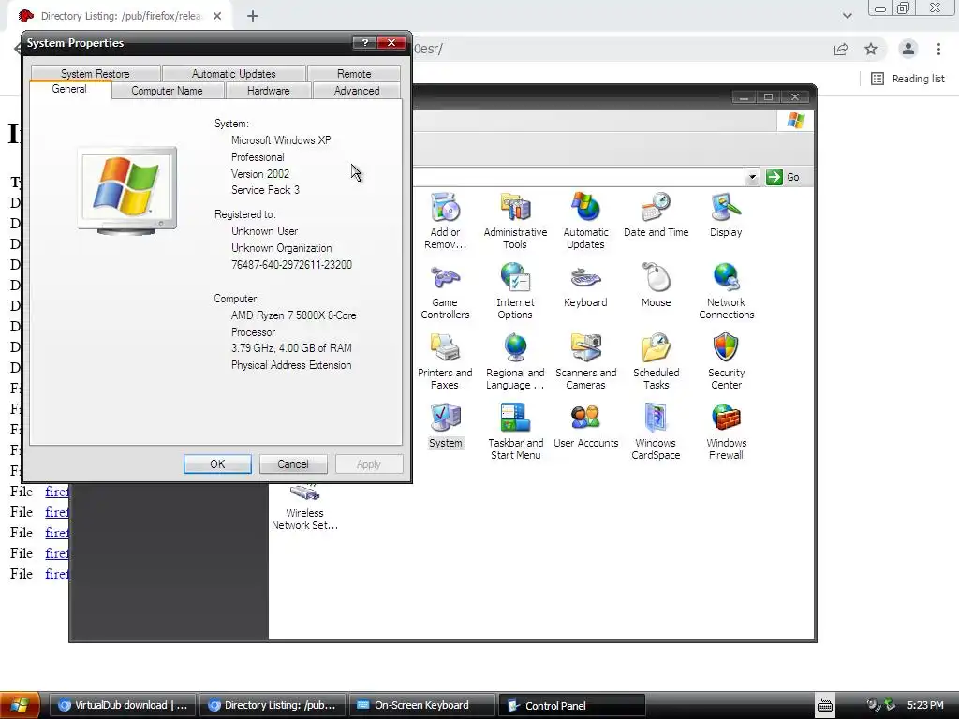This screenshot has width=959, height=719.
Task: Switch to the Remote tab
Action: 354,73
